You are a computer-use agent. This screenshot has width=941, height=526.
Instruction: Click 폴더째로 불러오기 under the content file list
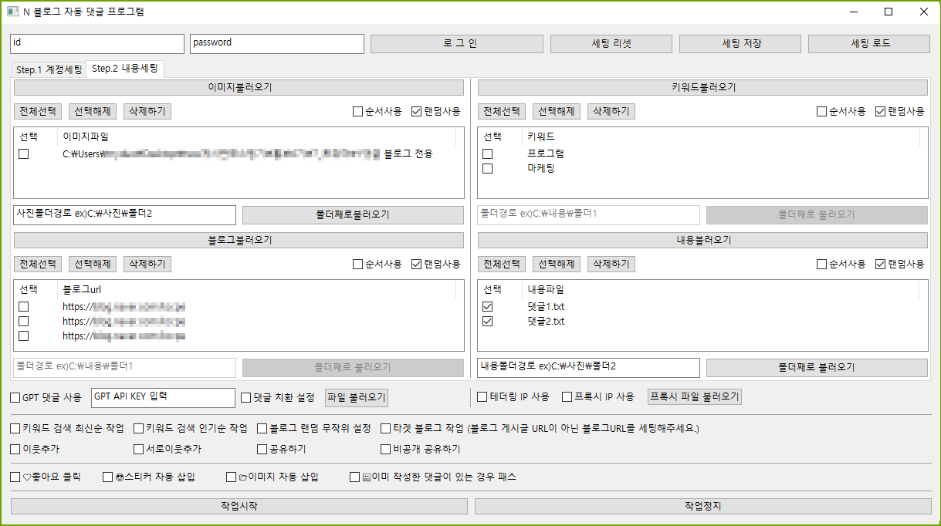coord(817,367)
